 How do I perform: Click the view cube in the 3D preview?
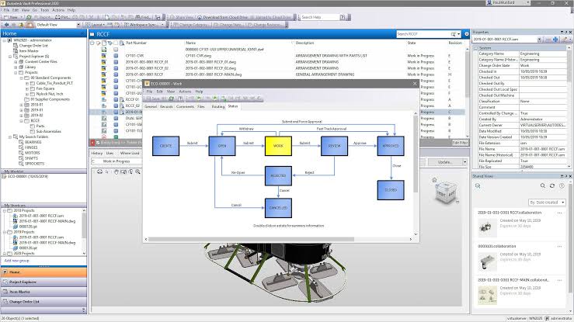pos(446,193)
